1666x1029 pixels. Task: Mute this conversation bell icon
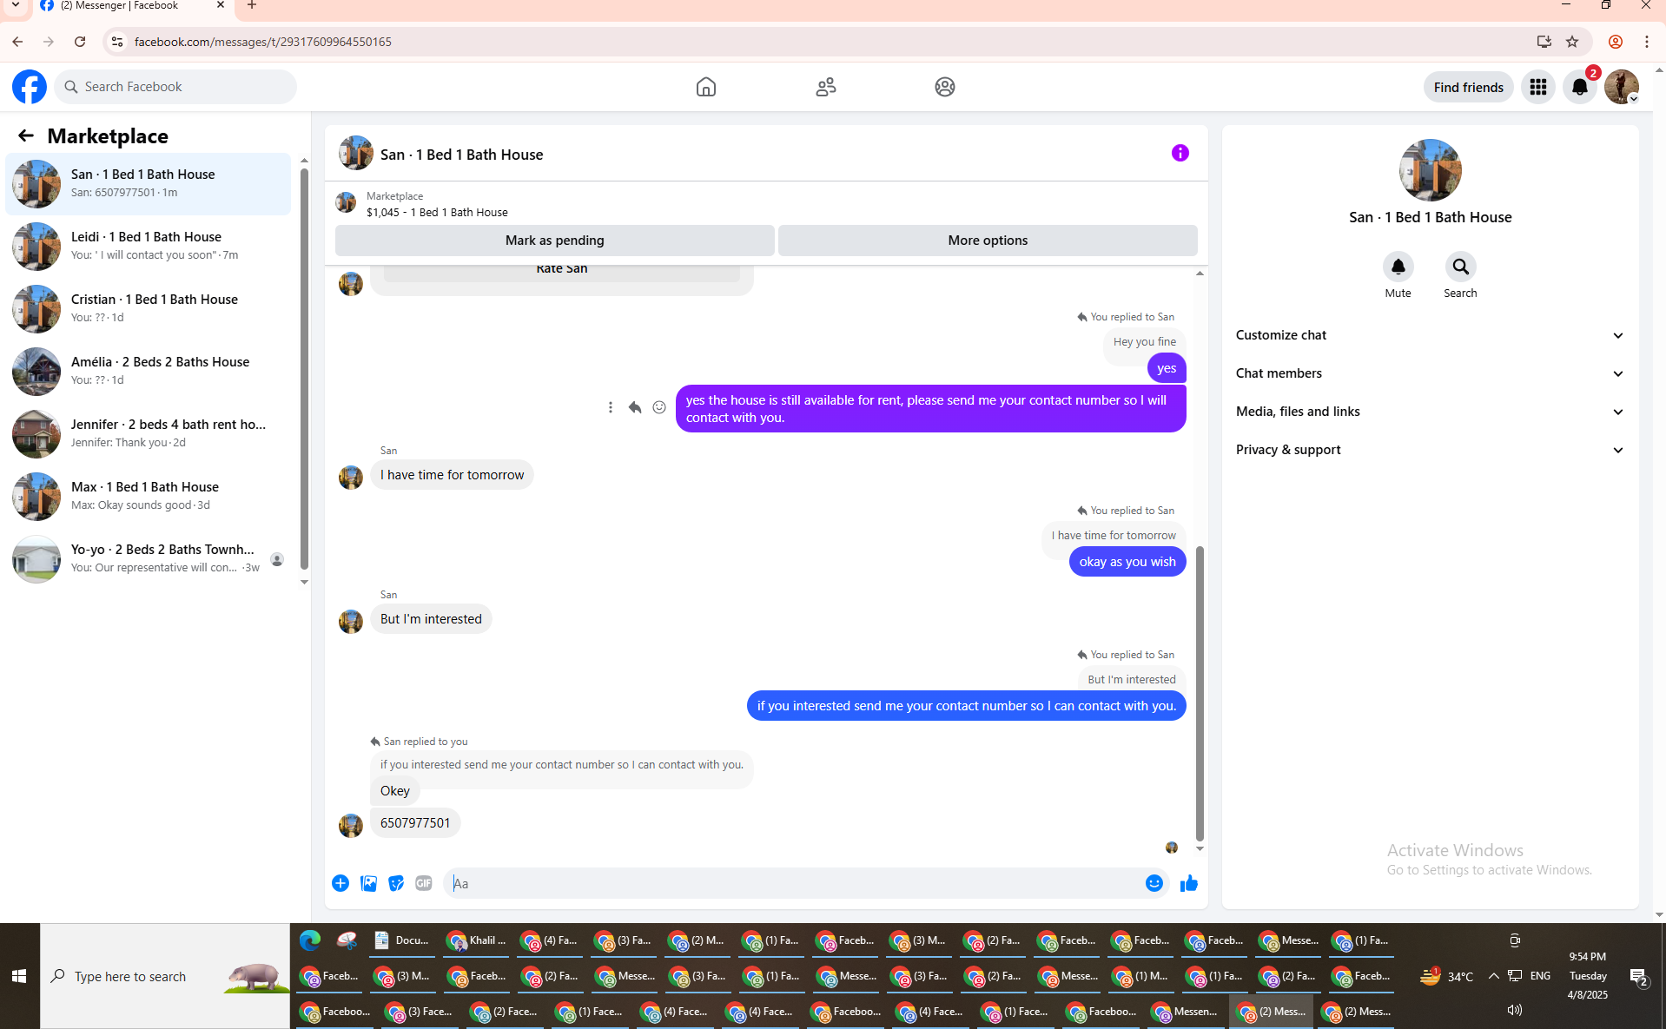pos(1398,267)
